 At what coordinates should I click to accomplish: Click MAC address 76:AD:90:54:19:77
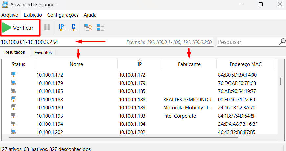click(x=237, y=91)
